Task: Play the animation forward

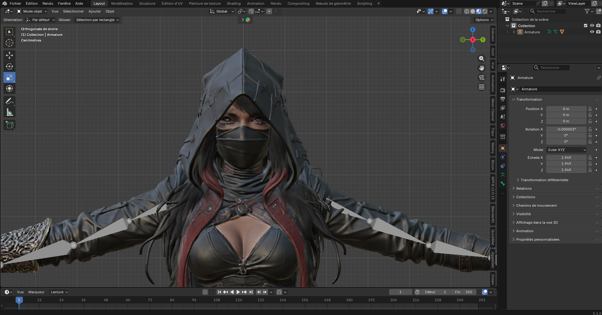Action: (x=238, y=292)
